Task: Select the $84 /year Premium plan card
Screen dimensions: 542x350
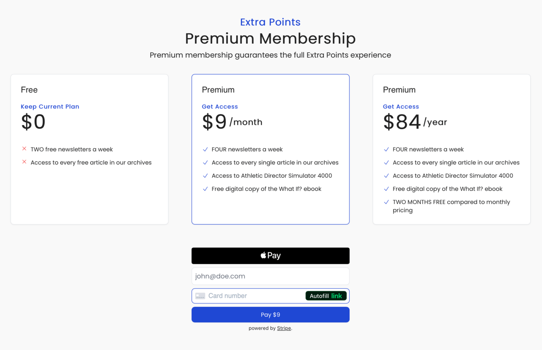Action: pyautogui.click(x=451, y=149)
